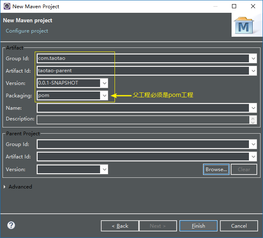
Task: Click Finish to create the project
Action: coord(198,226)
